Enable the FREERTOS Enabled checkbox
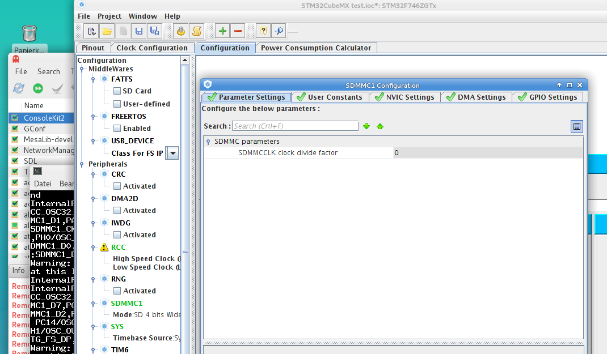The image size is (607, 354). tap(117, 129)
